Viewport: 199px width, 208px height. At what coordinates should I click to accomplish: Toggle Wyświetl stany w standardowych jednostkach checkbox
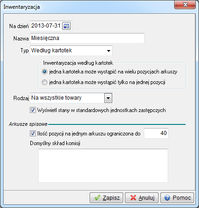point(33,110)
